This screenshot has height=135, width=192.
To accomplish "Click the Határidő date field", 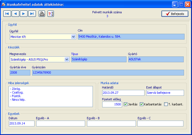I will 123,93.
